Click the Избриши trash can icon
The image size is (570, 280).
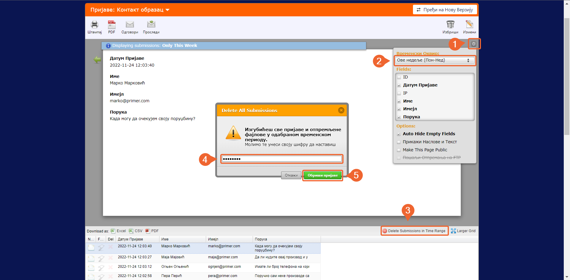[x=450, y=24]
